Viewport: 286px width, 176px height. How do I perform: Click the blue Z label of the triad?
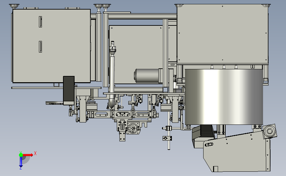(x=20, y=168)
